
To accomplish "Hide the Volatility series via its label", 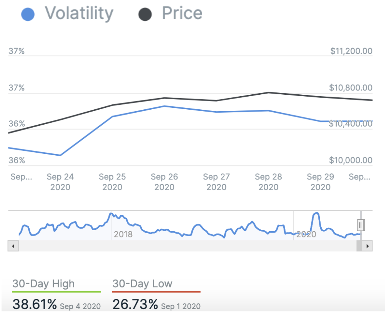I will pyautogui.click(x=79, y=13).
